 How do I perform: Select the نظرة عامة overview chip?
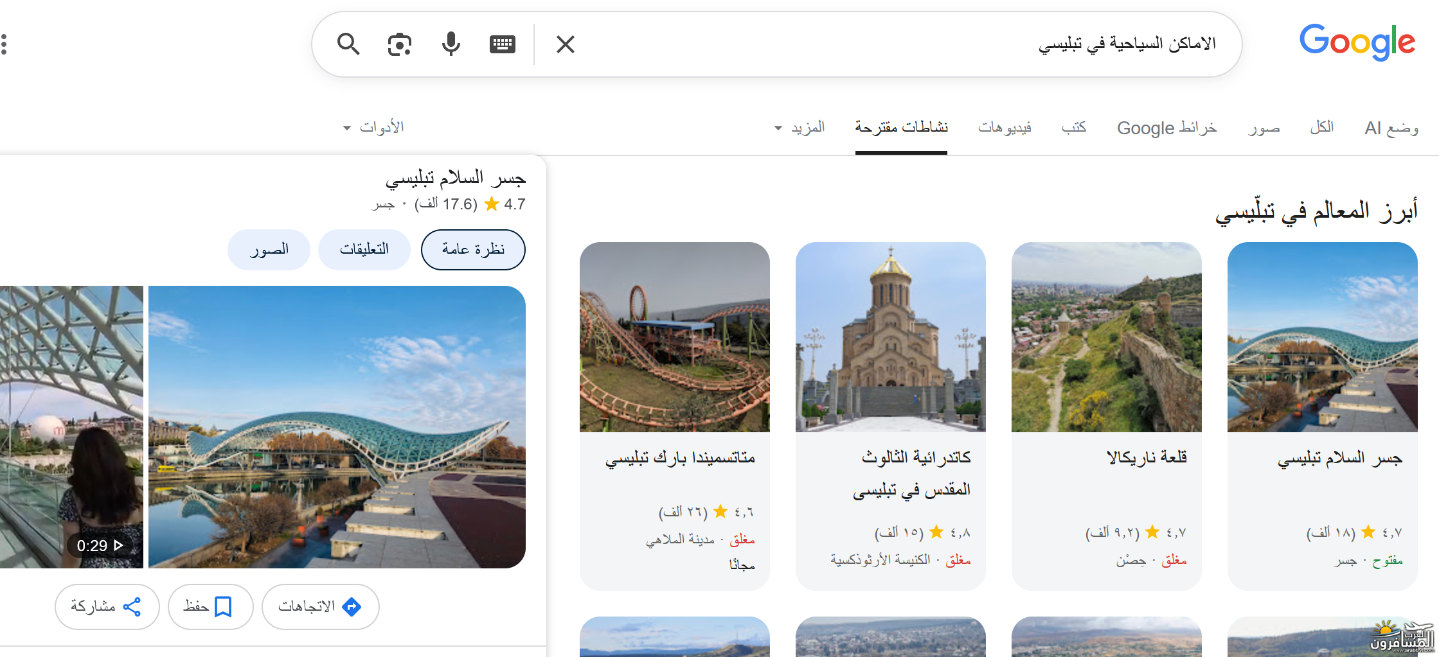click(473, 249)
